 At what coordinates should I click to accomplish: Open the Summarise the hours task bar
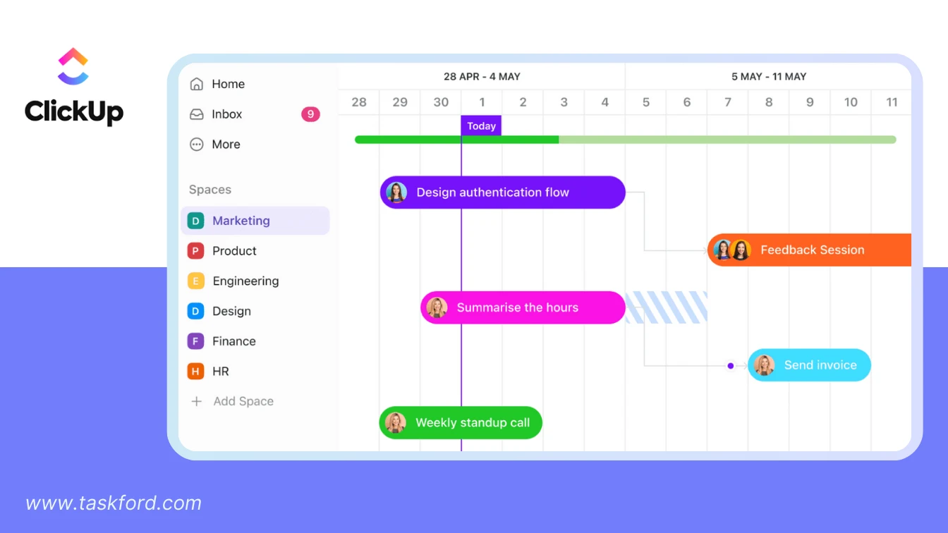[x=523, y=307]
